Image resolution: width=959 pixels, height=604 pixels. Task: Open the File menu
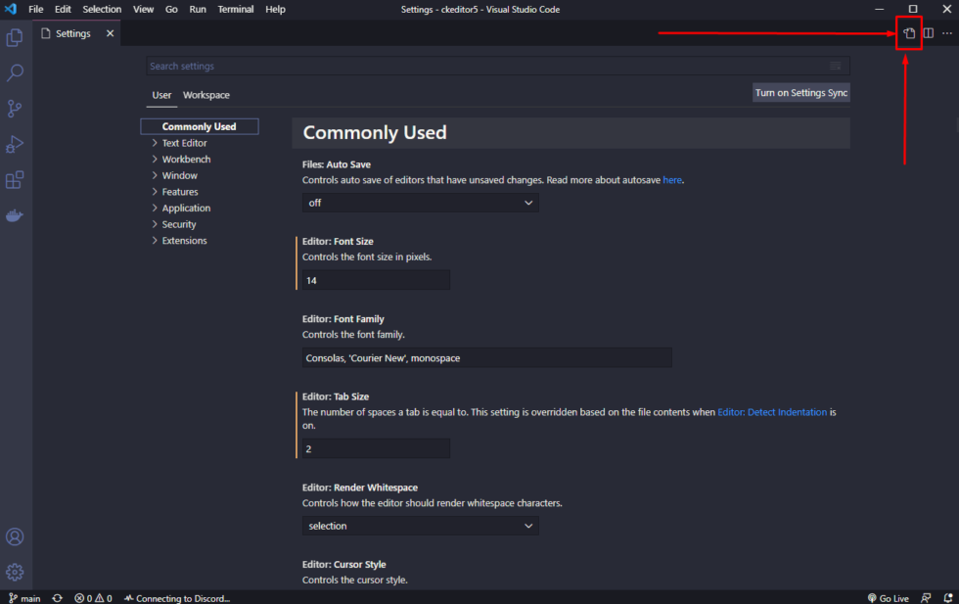36,9
